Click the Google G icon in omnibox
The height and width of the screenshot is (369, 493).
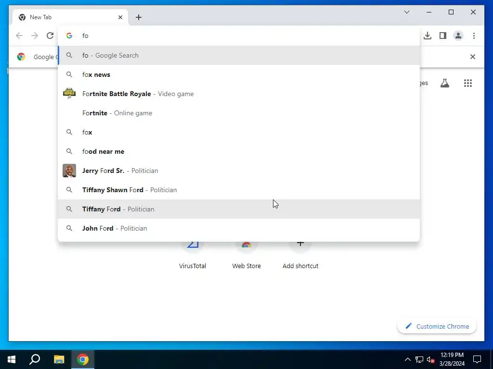[x=69, y=36]
